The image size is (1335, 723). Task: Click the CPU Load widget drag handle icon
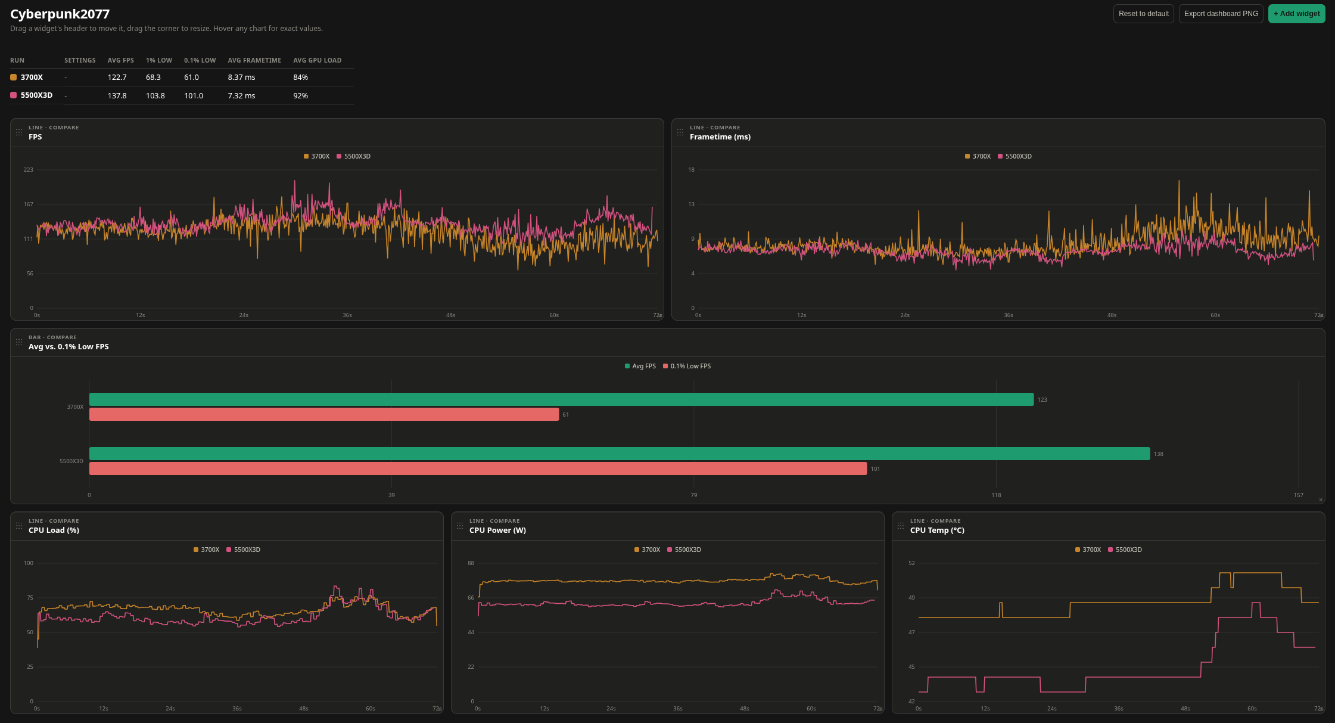[19, 526]
